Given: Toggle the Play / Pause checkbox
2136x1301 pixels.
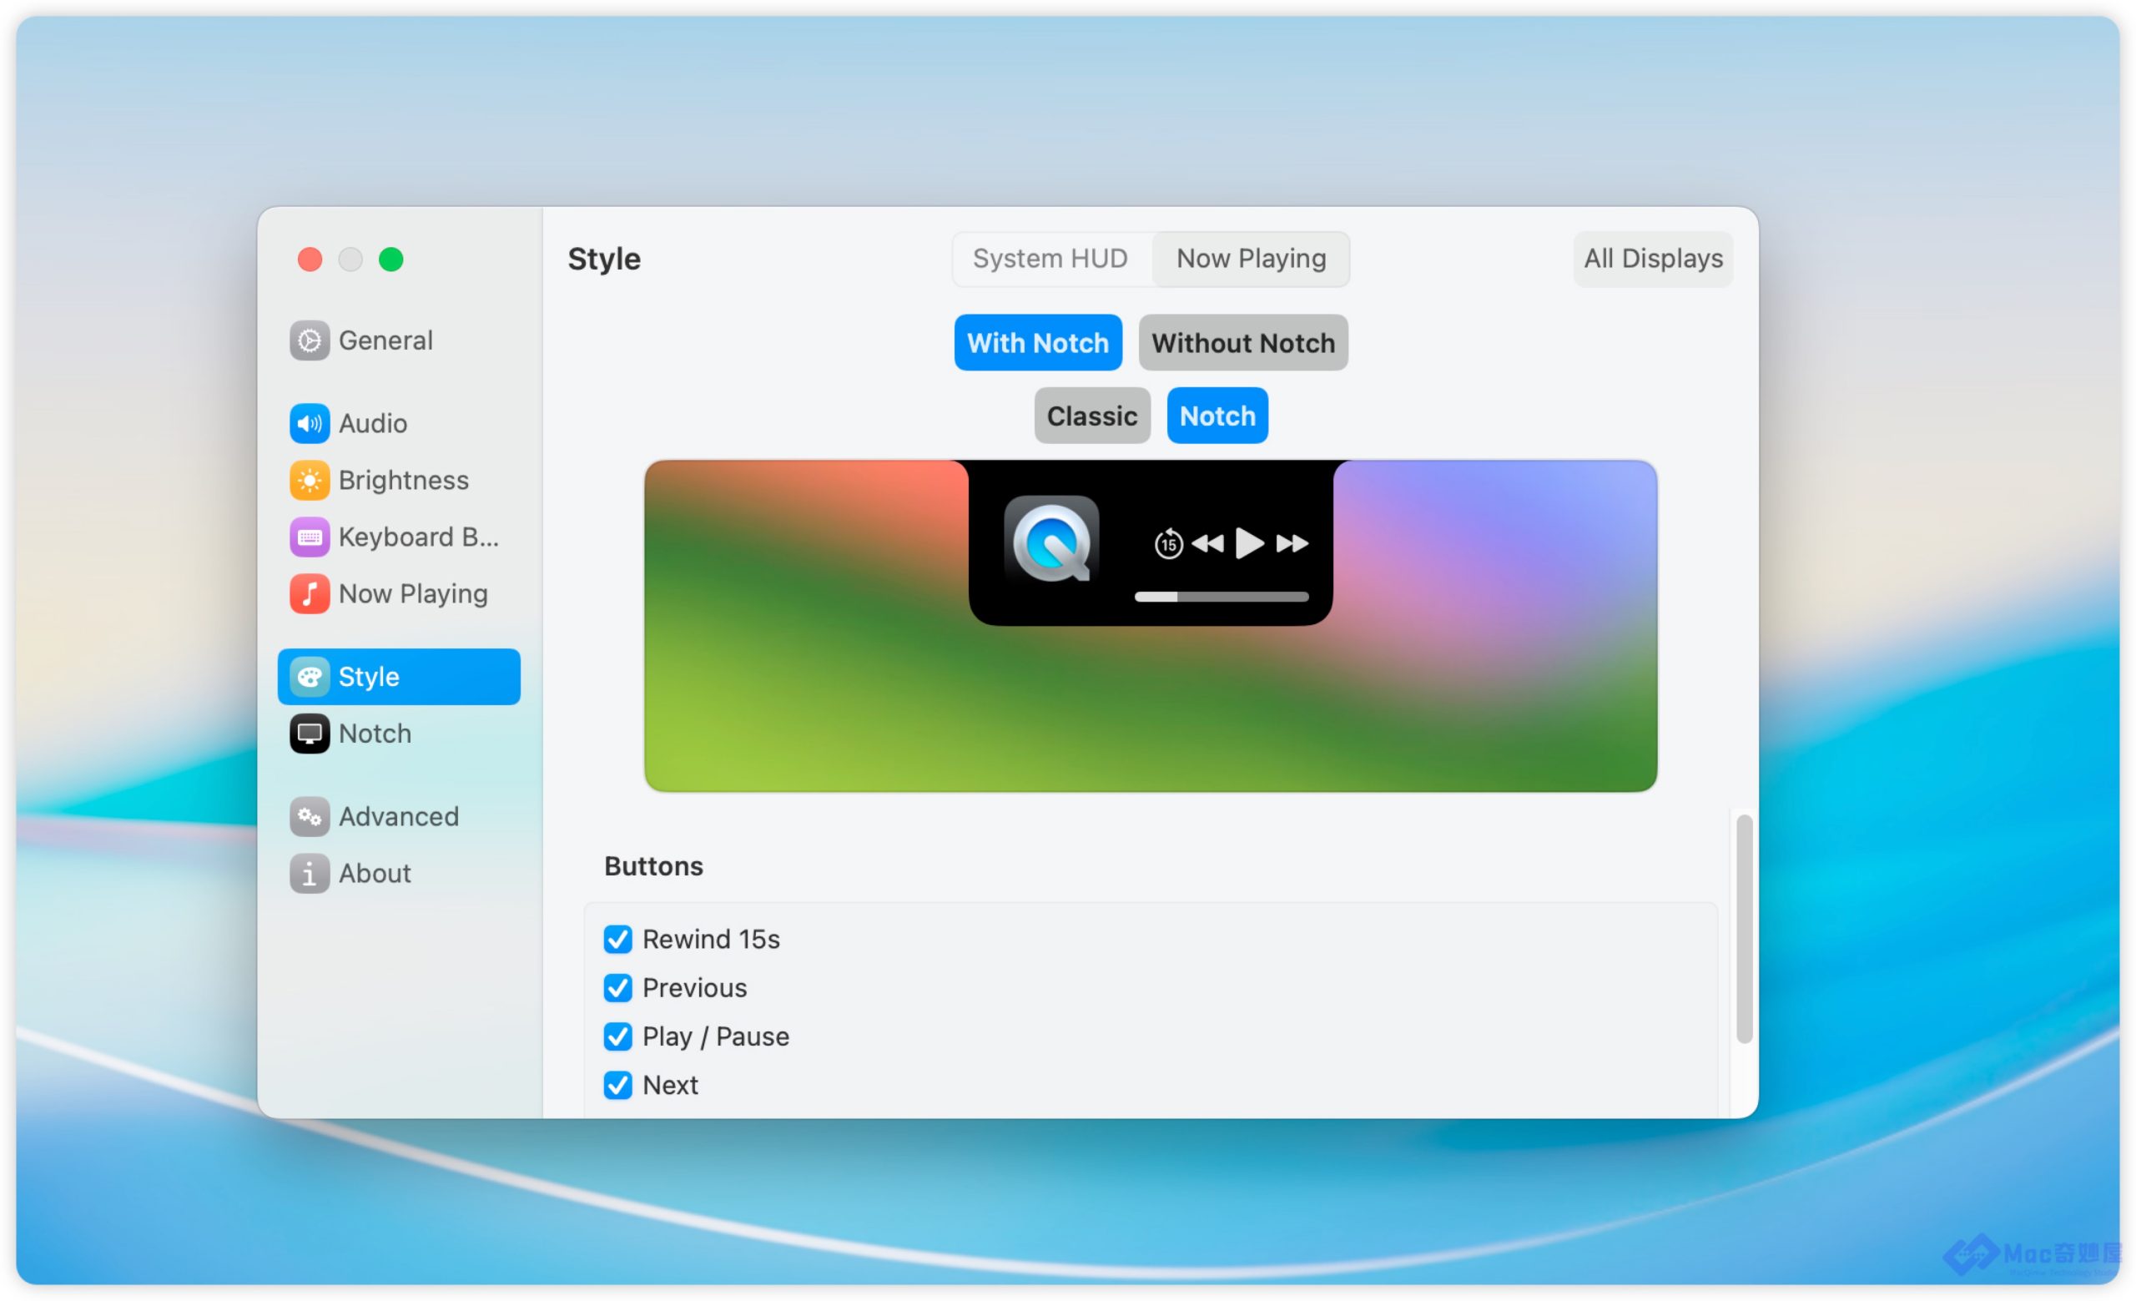Looking at the screenshot, I should (618, 1036).
